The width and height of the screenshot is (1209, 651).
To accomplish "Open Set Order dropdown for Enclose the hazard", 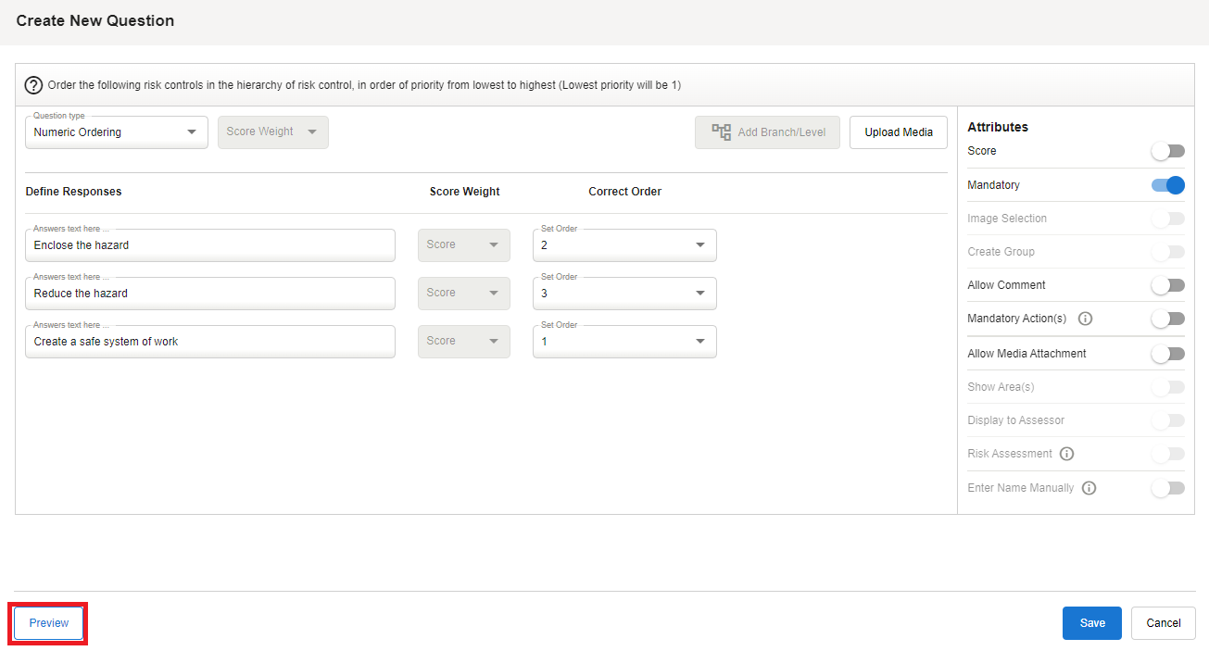I will [x=623, y=245].
